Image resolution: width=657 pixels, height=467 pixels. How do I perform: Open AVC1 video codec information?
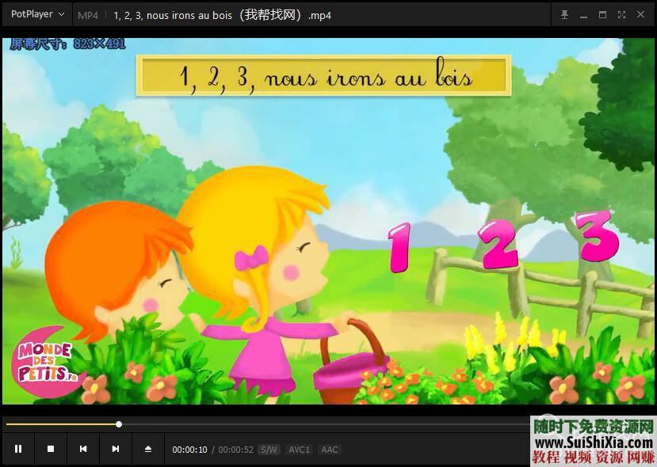click(x=299, y=449)
